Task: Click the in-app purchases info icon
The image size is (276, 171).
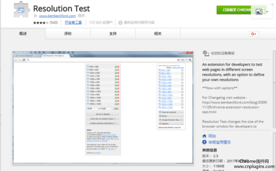Action: 120,22
